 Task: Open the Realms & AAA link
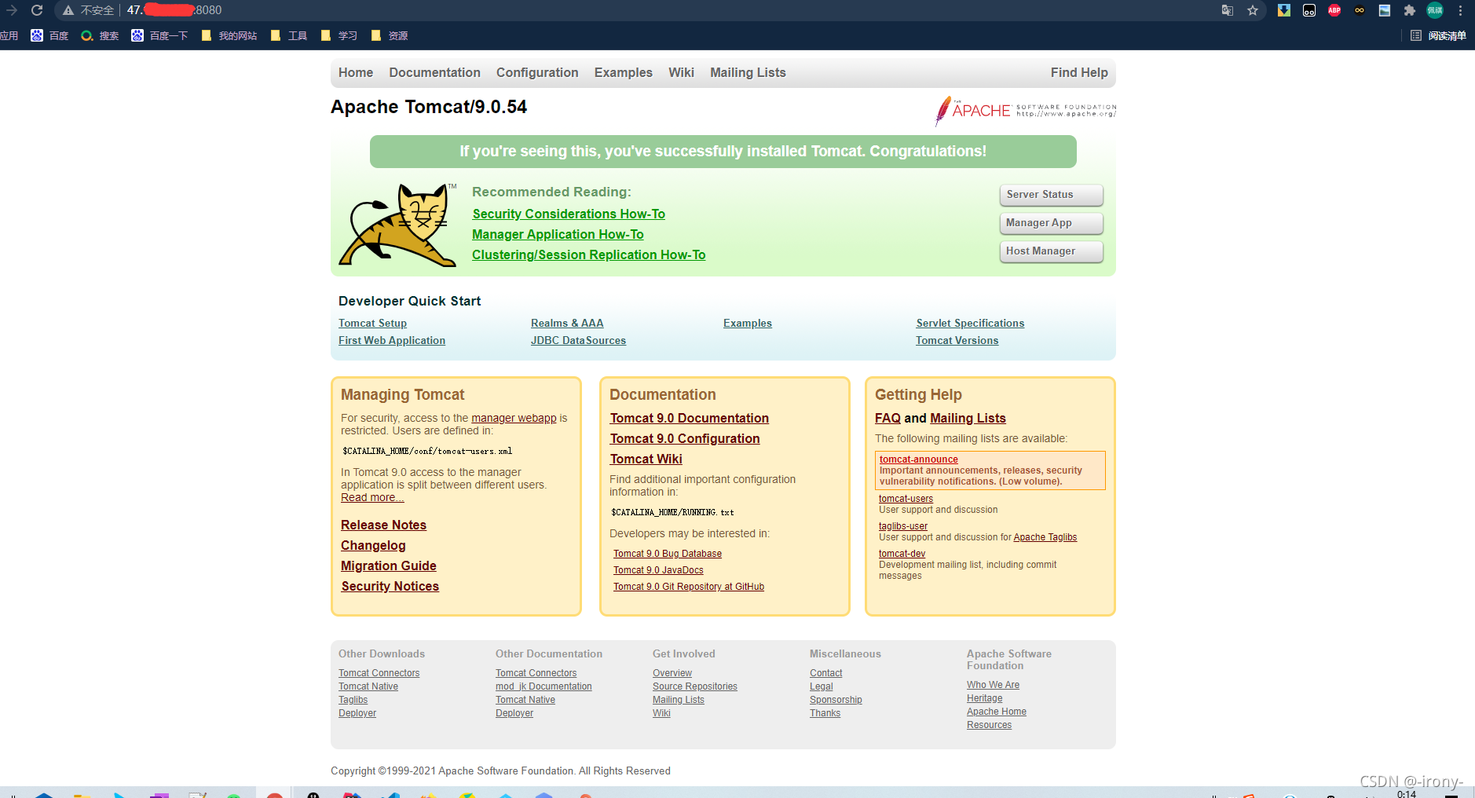pos(567,323)
